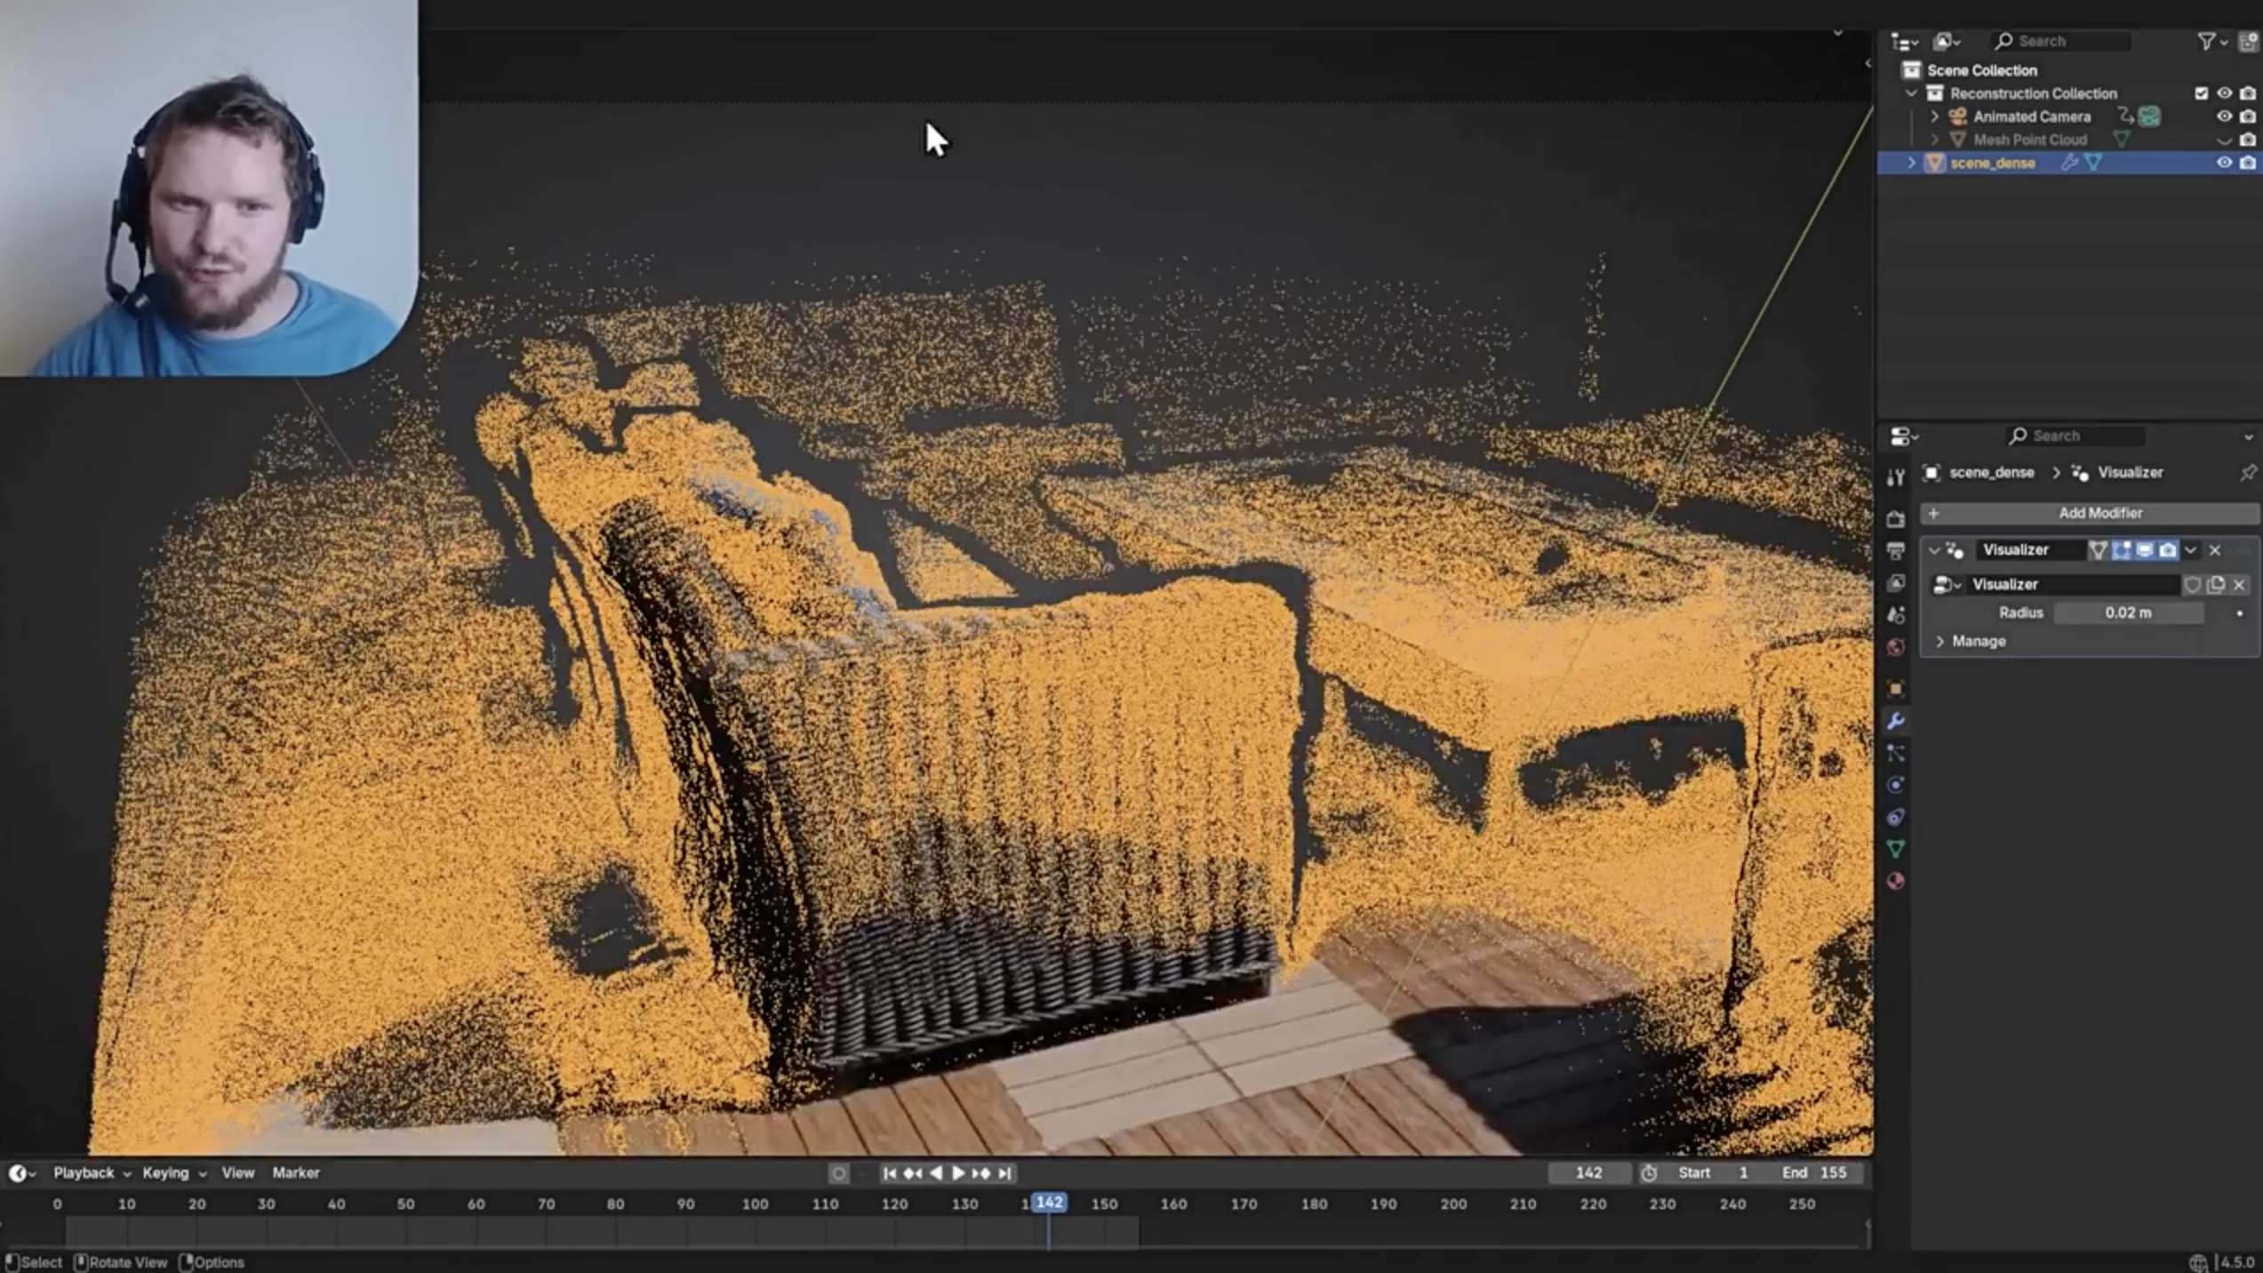Open the Particles properties tab
This screenshot has height=1273, width=2263.
pyautogui.click(x=1895, y=754)
